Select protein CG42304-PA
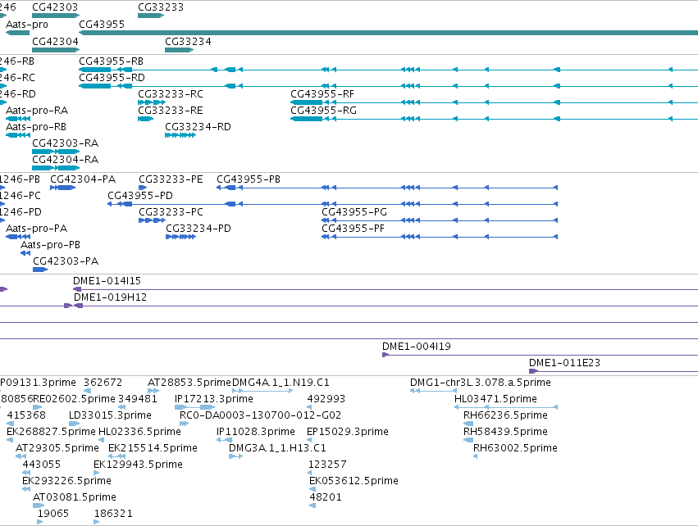Image resolution: width=698 pixels, height=526 pixels. (x=83, y=179)
